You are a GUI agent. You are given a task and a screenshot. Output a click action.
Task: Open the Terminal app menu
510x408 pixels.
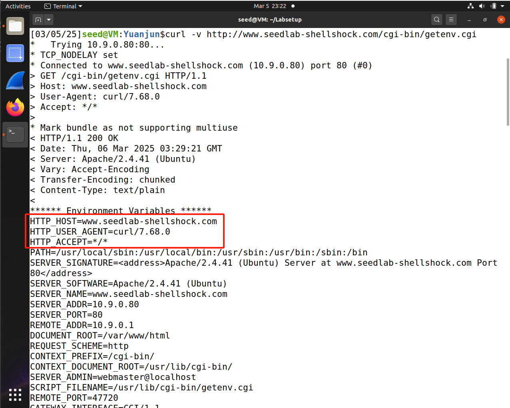pyautogui.click(x=63, y=6)
